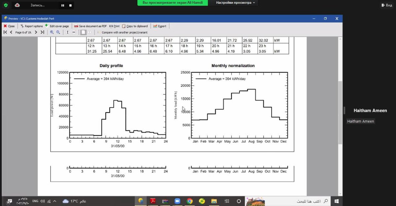Click the 'Monthly normalization' chart title

[x=233, y=66]
